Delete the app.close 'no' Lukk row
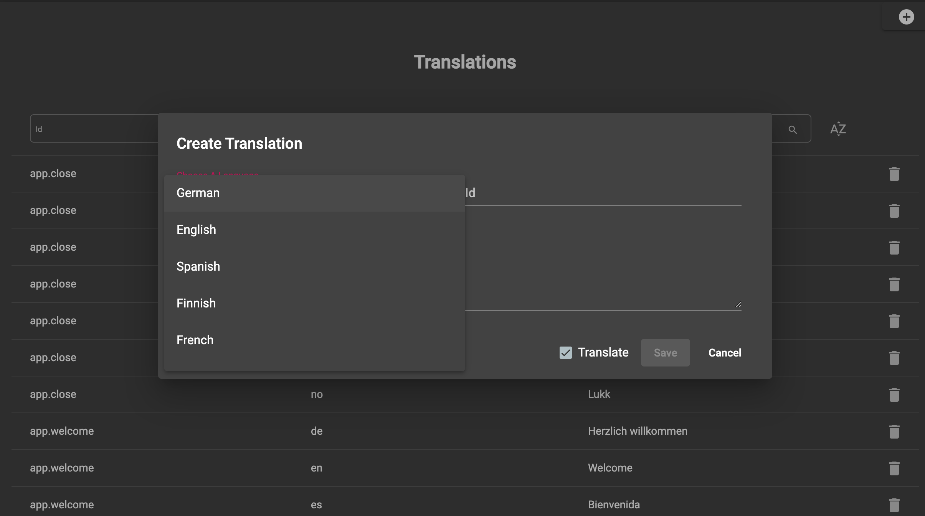The image size is (925, 516). pos(894,394)
